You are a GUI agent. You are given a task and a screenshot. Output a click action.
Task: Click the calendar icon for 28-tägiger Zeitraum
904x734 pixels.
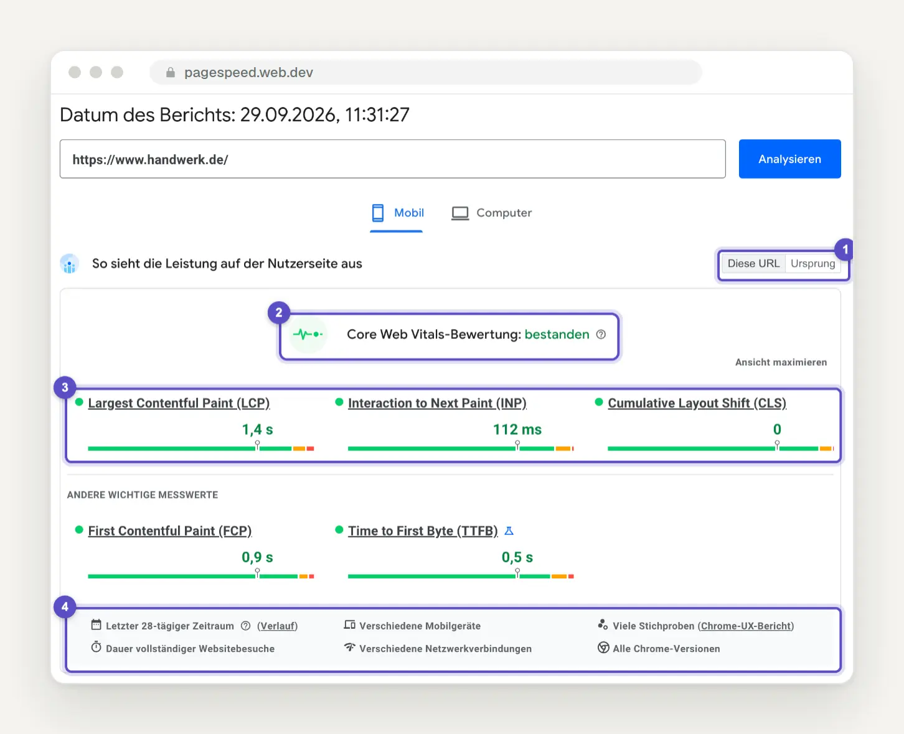point(97,625)
